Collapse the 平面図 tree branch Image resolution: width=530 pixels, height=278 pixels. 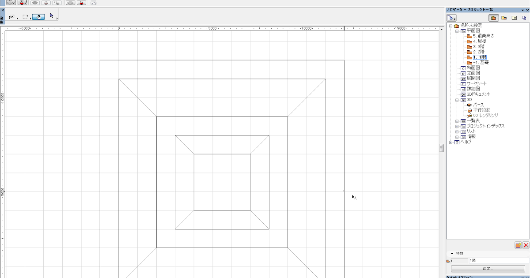click(x=457, y=31)
